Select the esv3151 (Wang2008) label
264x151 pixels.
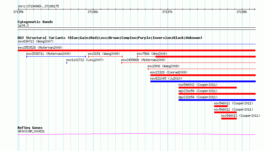click(x=104, y=54)
